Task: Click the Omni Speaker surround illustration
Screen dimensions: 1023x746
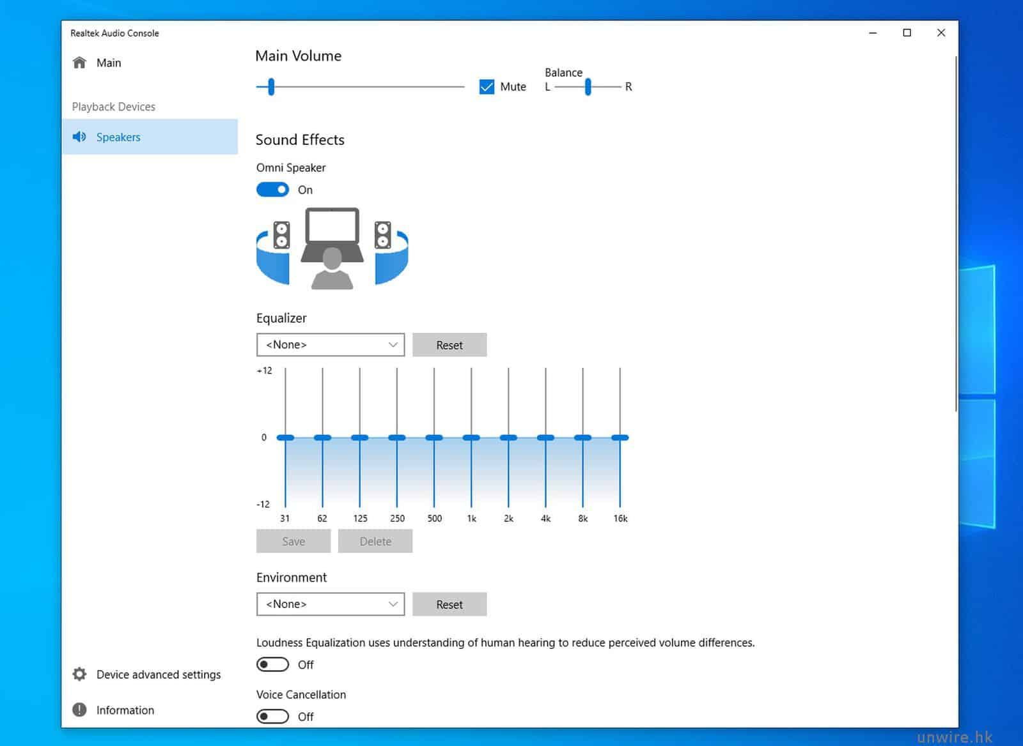Action: click(x=332, y=248)
